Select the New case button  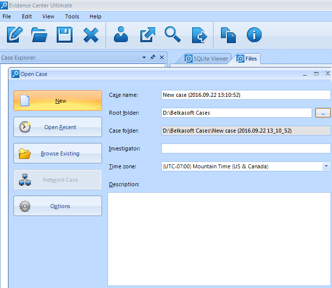pos(58,101)
